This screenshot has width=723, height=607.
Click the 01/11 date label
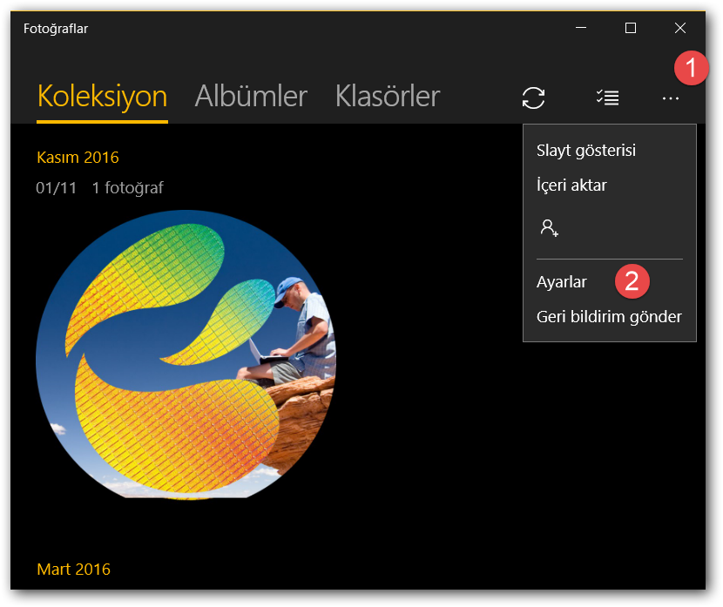[57, 188]
